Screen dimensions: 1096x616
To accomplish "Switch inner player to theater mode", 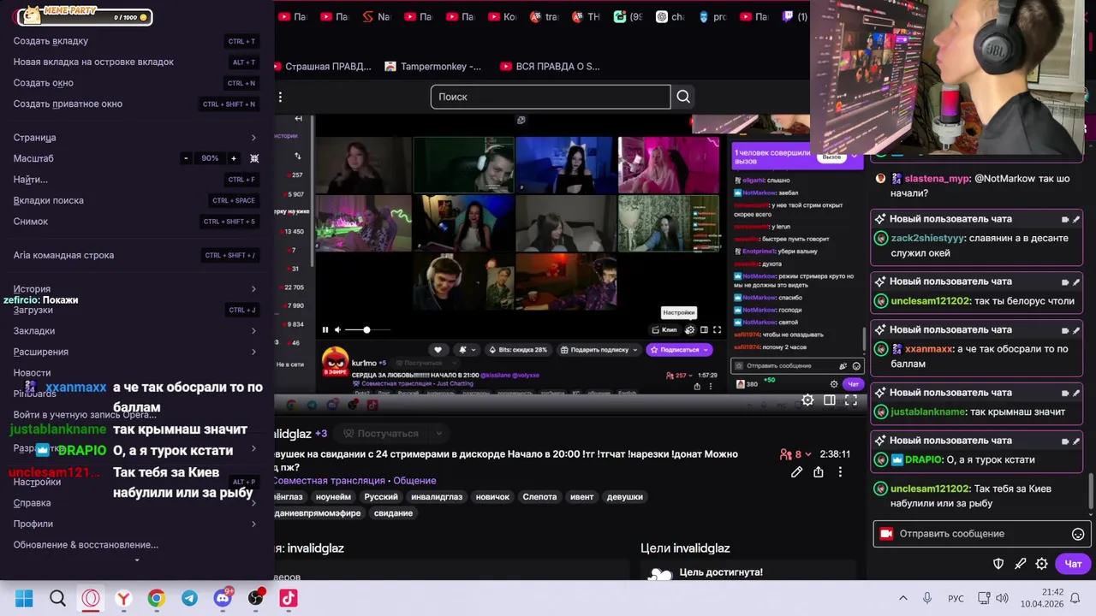I will coord(704,329).
